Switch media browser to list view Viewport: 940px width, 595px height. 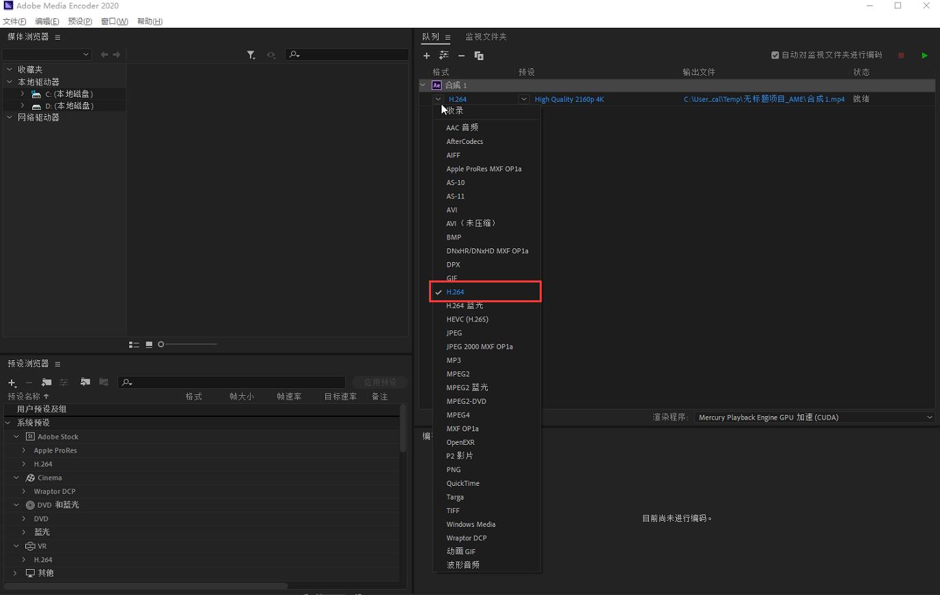tap(134, 345)
